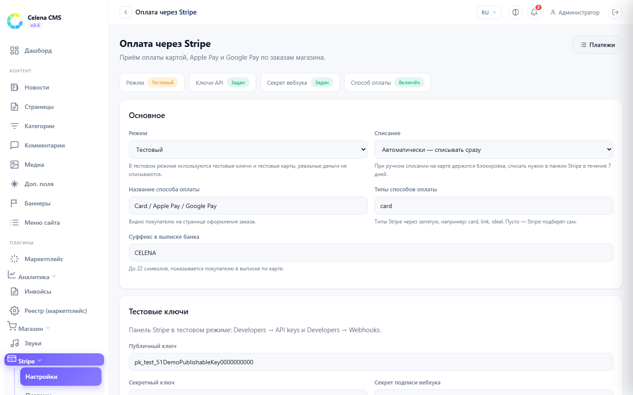The height and width of the screenshot is (395, 633).
Task: Click the v3.5 version badge
Action: (35, 25)
